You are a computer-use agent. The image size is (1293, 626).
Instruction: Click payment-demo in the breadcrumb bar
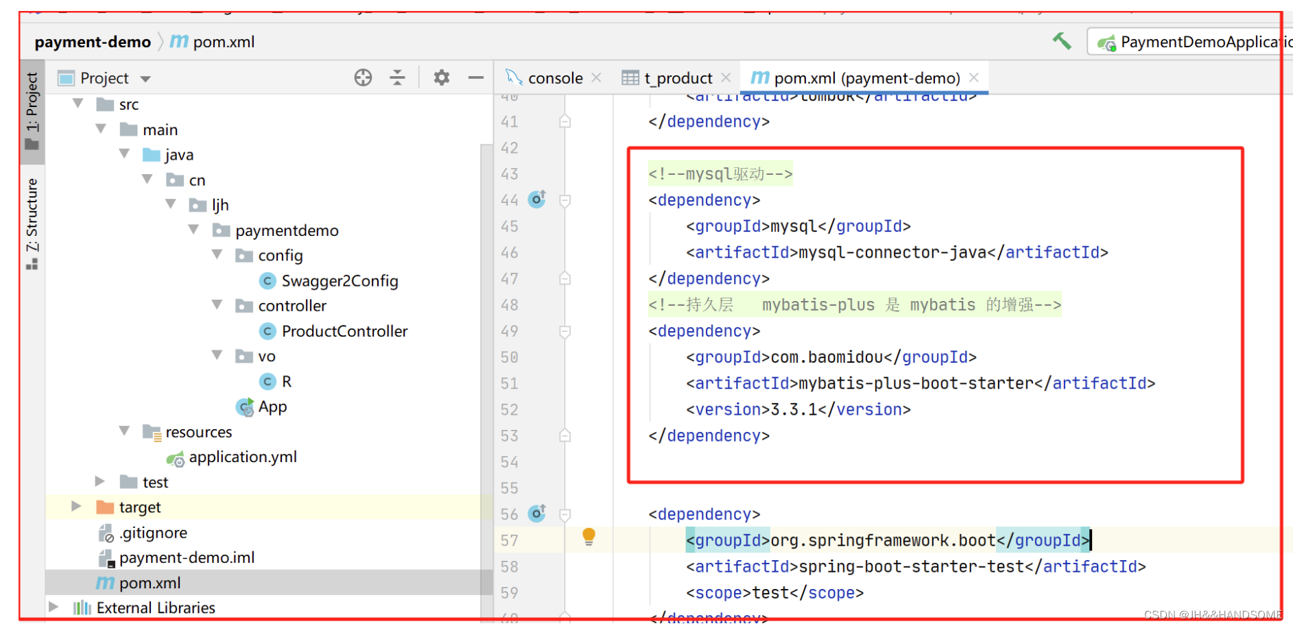tap(93, 42)
